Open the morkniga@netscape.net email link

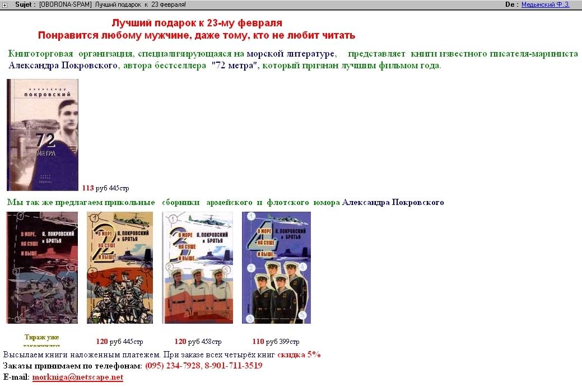tap(77, 377)
